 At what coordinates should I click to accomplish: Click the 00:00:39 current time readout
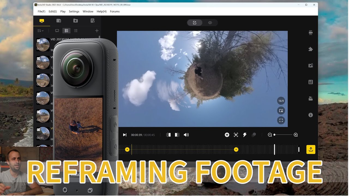136,135
